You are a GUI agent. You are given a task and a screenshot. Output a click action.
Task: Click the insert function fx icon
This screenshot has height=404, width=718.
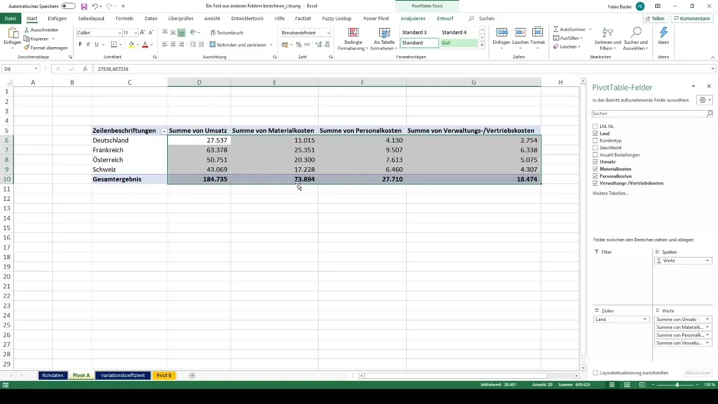[x=85, y=69]
